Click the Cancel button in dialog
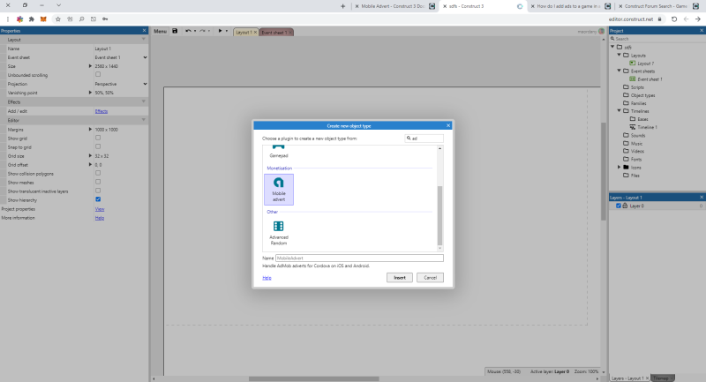 430,278
